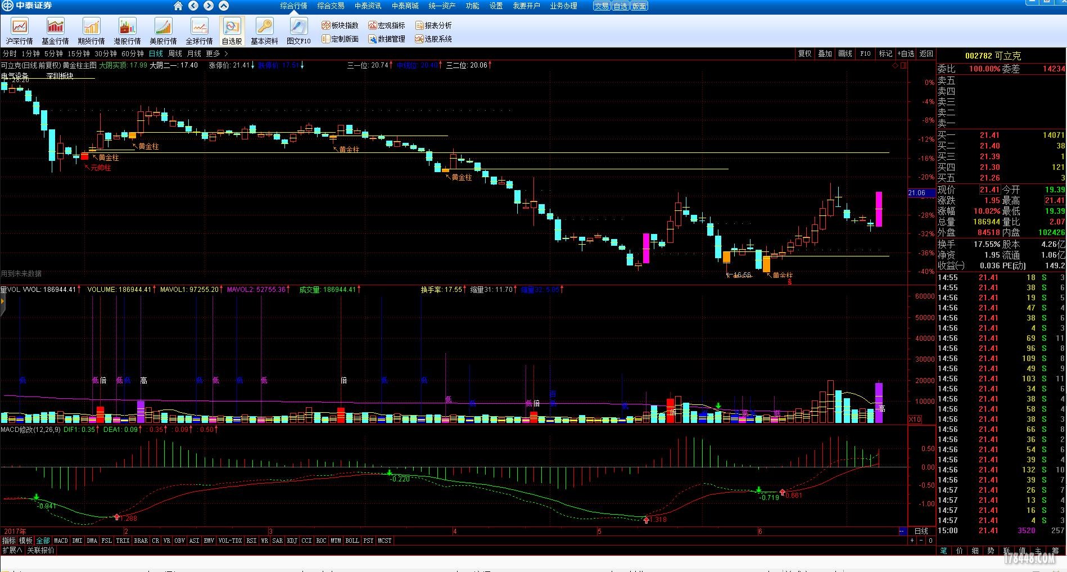
Task: Expand the 扩展 panel
Action: (12, 550)
